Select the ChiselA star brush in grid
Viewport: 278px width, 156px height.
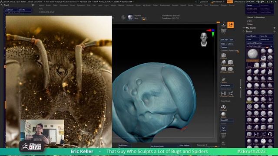[270, 100]
